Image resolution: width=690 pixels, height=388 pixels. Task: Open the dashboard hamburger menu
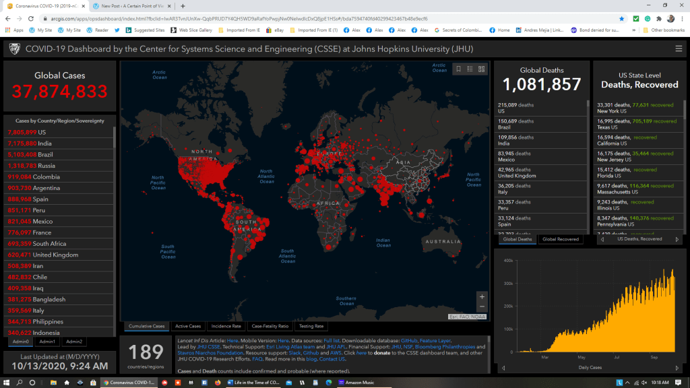click(x=679, y=48)
